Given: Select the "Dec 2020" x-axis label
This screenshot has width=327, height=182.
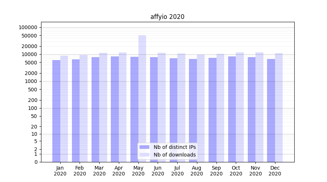Looking at the screenshot, I should point(275,171).
